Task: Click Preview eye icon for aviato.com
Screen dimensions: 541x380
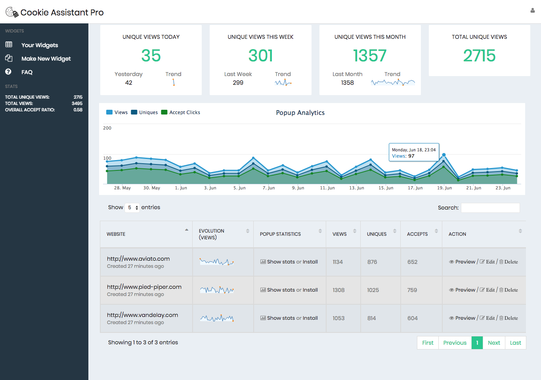Action: 451,262
